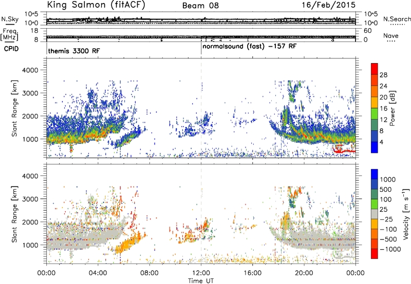Viewport: 411px width, 284px height.
Task: Click the '04:00' time axis tick label
Action: coord(98,273)
